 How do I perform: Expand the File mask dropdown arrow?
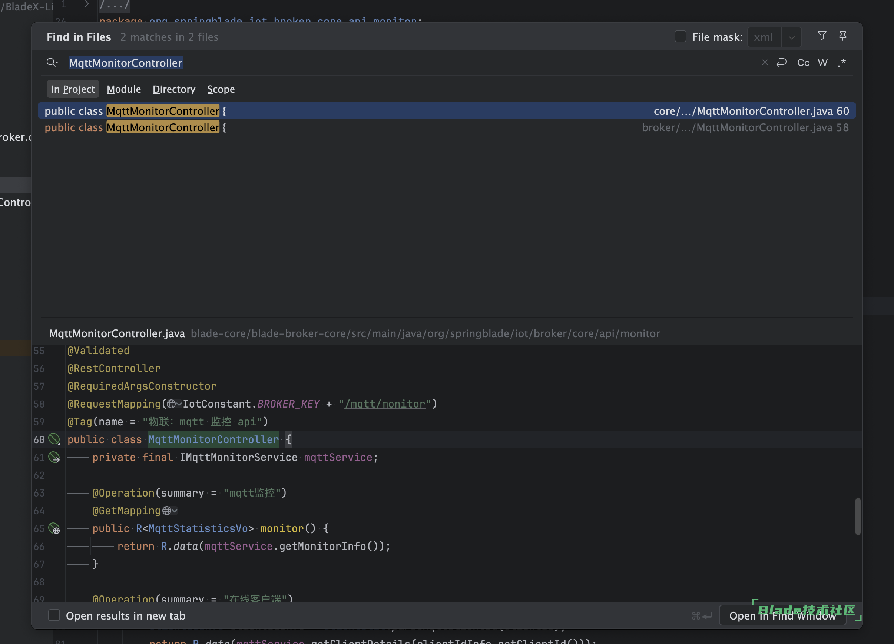pyautogui.click(x=791, y=37)
